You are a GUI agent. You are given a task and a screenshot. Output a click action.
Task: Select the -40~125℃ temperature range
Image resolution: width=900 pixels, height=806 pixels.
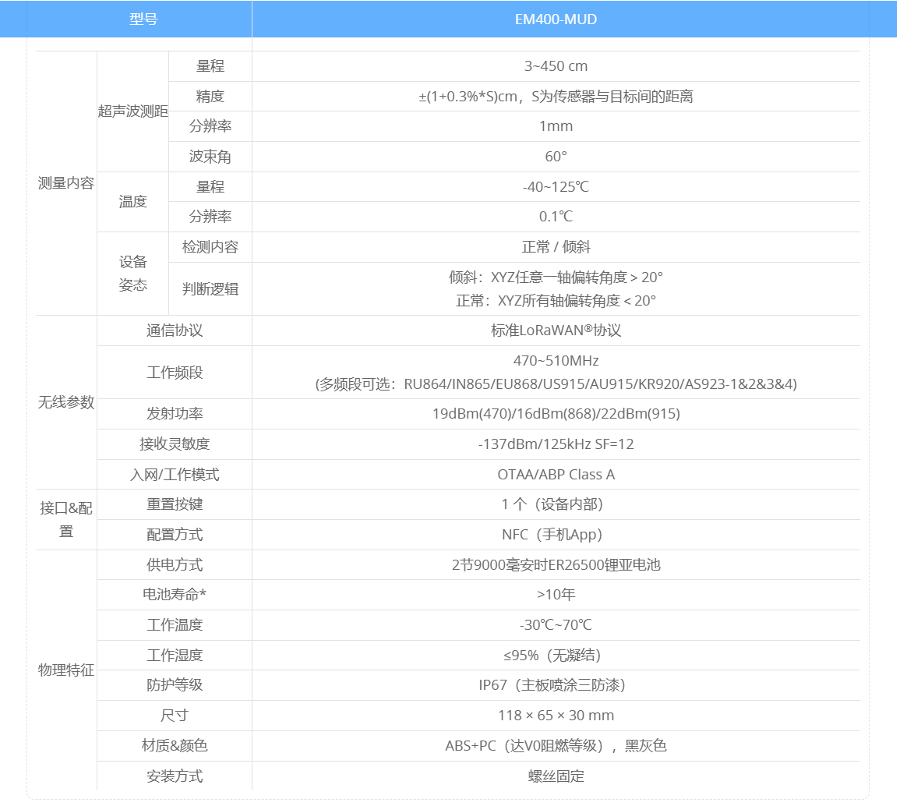[556, 187]
